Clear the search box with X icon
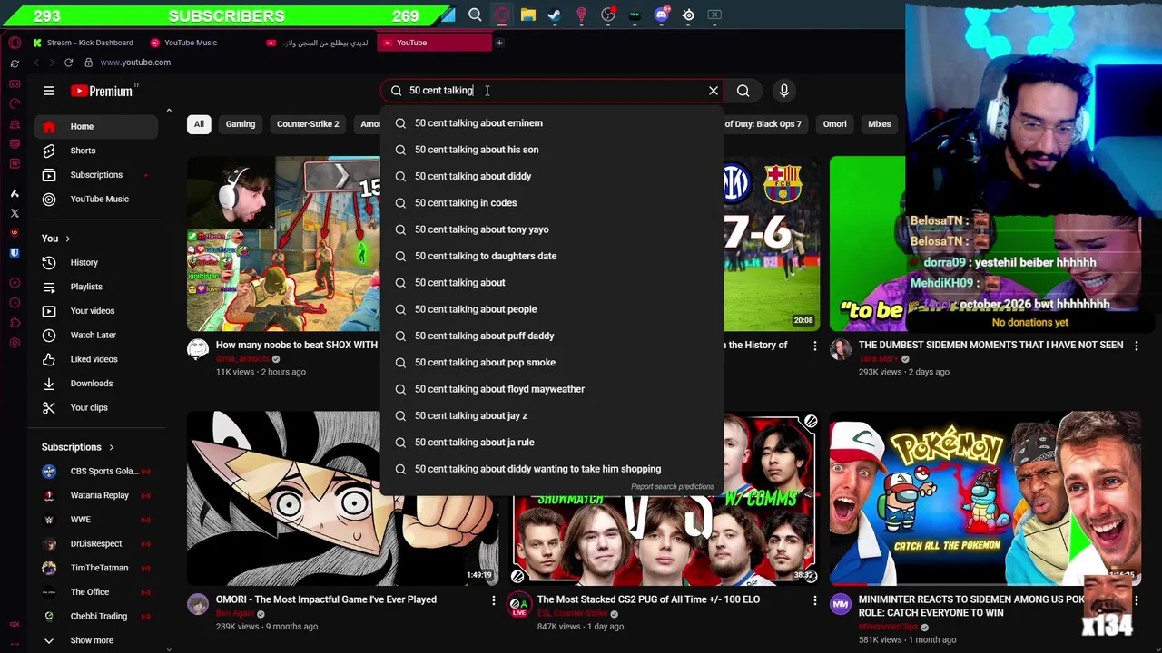The height and width of the screenshot is (653, 1162). tap(714, 91)
